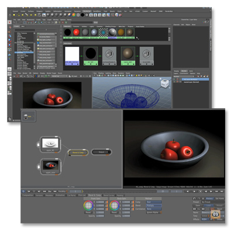This screenshot has width=234, height=234.
Task: Select the highlighted AO layer in Render layers
Action: click(195, 80)
